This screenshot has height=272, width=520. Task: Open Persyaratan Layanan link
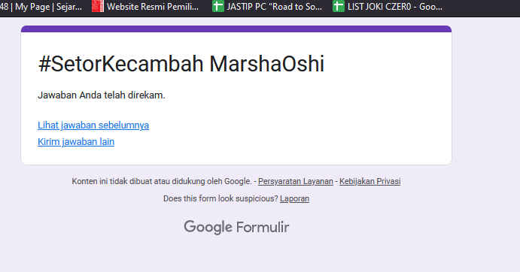click(x=296, y=181)
